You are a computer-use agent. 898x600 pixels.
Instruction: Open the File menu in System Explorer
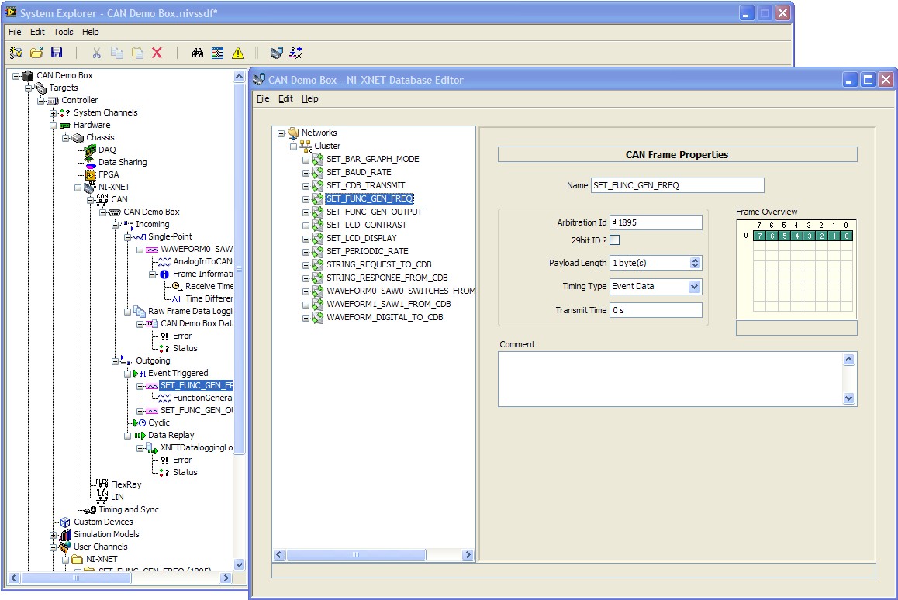[x=15, y=32]
